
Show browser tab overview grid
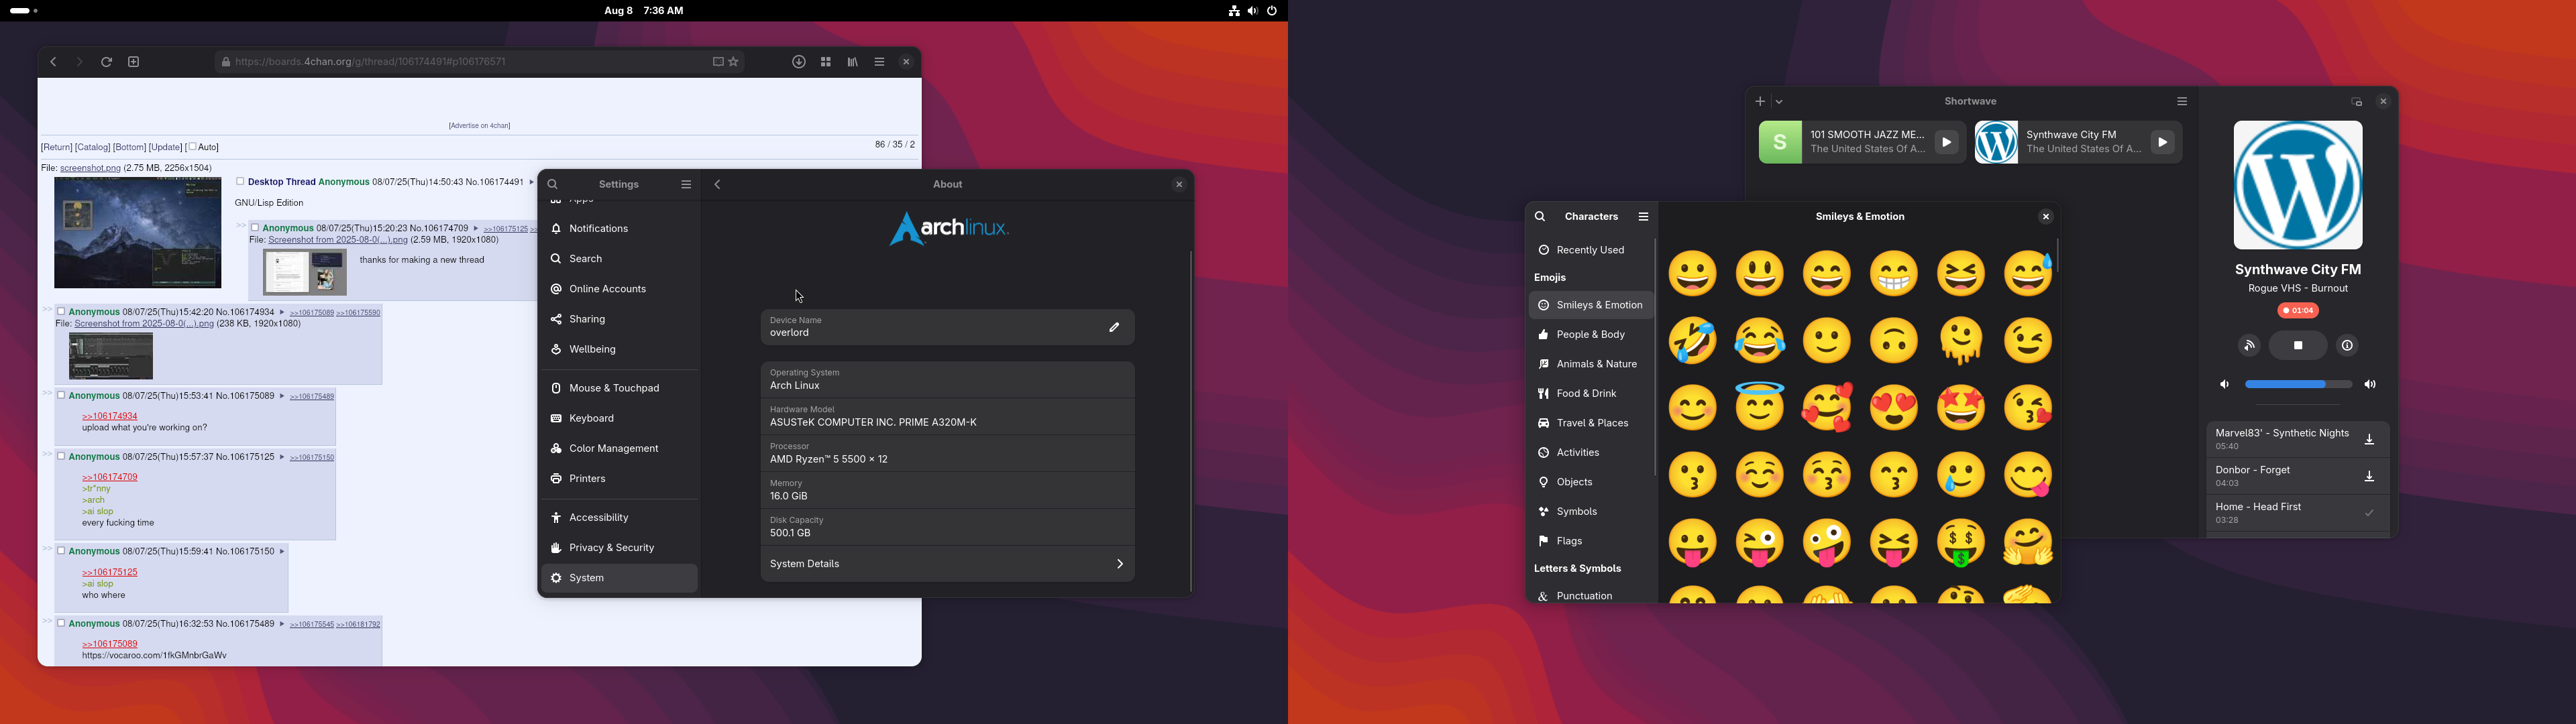click(x=826, y=62)
